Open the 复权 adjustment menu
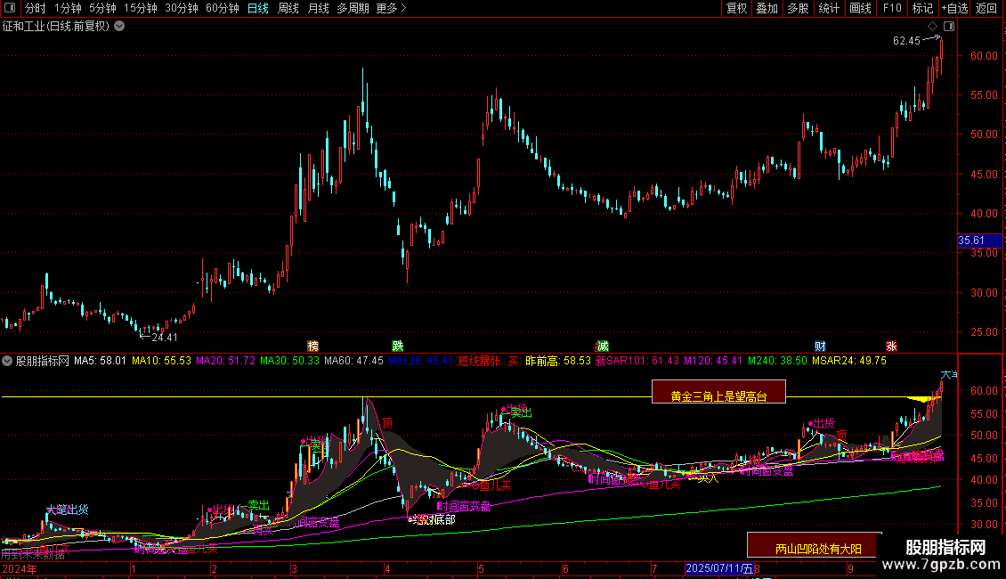This screenshot has height=579, width=1006. coord(736,8)
